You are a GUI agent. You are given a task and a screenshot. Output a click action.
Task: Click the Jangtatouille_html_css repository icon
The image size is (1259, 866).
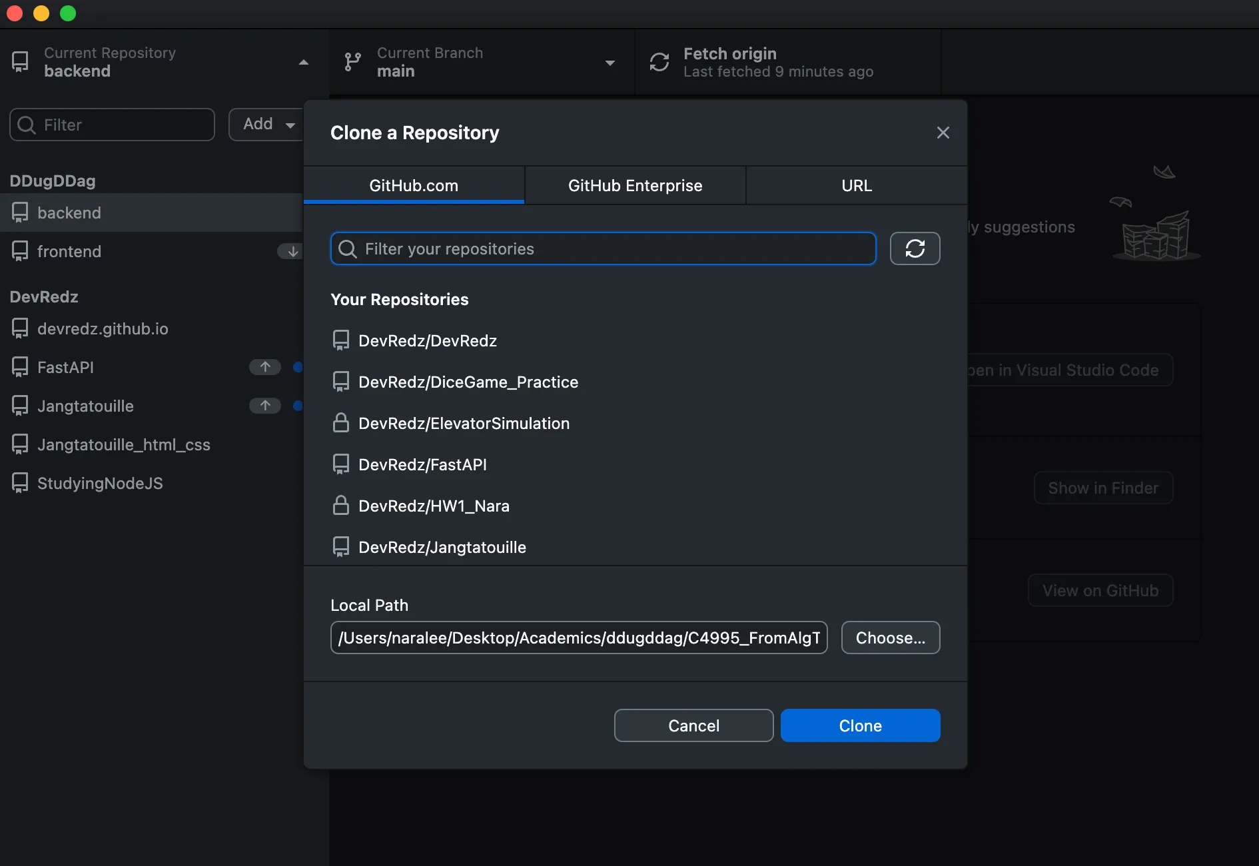20,444
